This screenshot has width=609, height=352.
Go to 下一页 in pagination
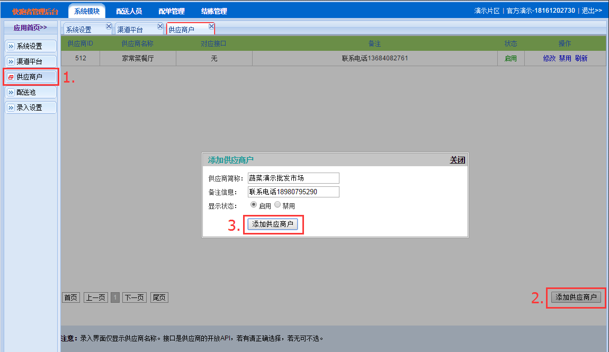(135, 298)
